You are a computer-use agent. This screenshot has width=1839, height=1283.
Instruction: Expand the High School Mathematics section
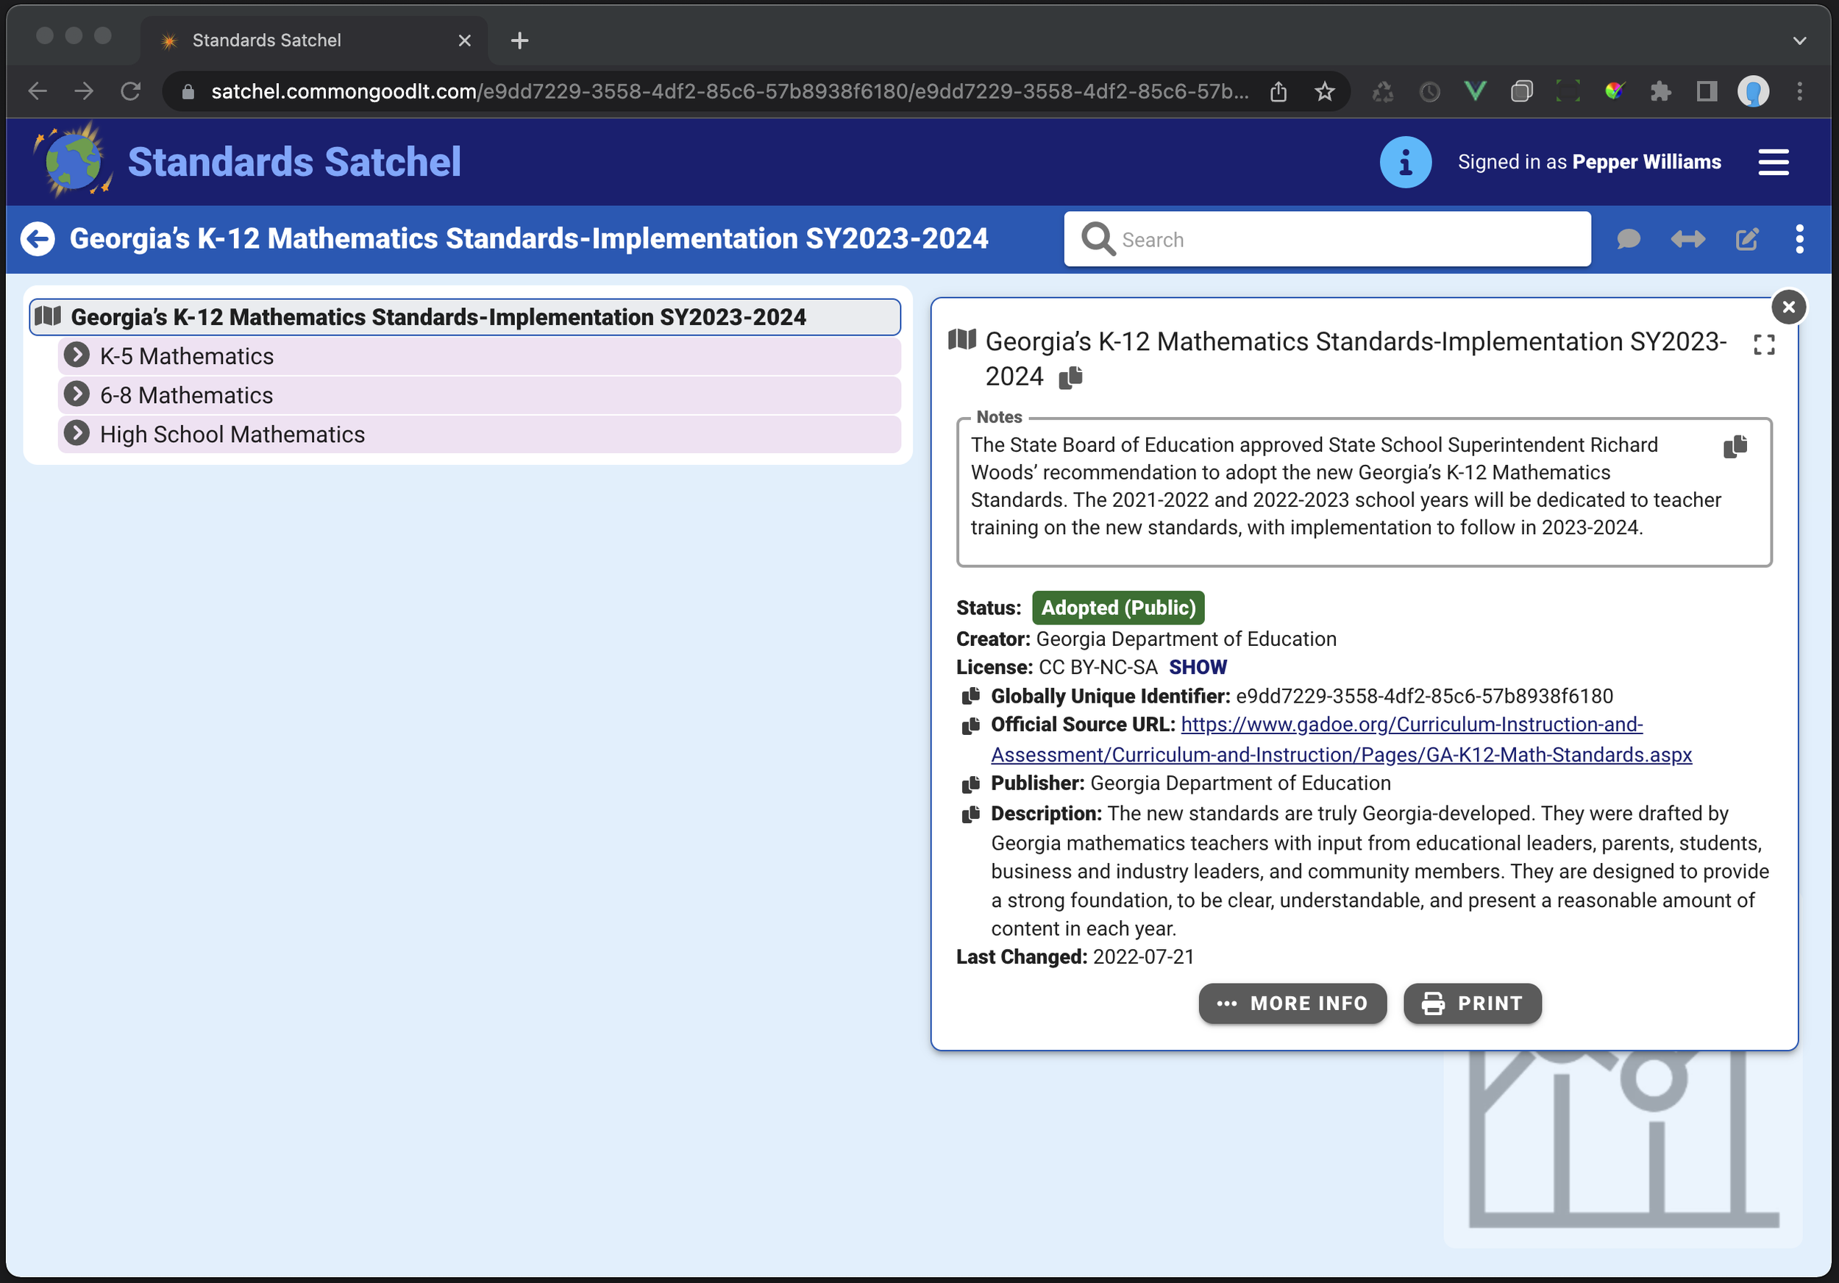(77, 433)
